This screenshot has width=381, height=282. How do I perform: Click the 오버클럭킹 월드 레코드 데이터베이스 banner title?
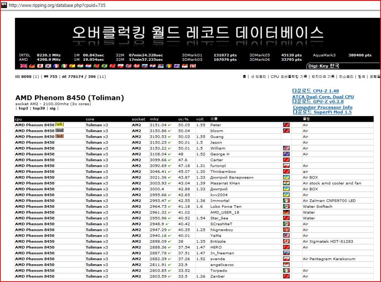coord(198,33)
